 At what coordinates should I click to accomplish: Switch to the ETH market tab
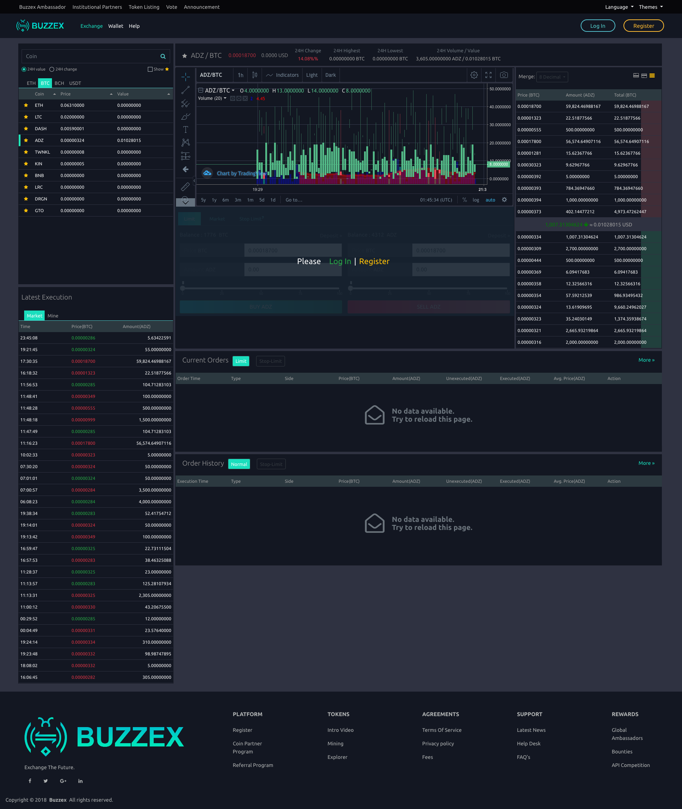[31, 83]
